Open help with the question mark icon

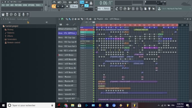point(28,14)
